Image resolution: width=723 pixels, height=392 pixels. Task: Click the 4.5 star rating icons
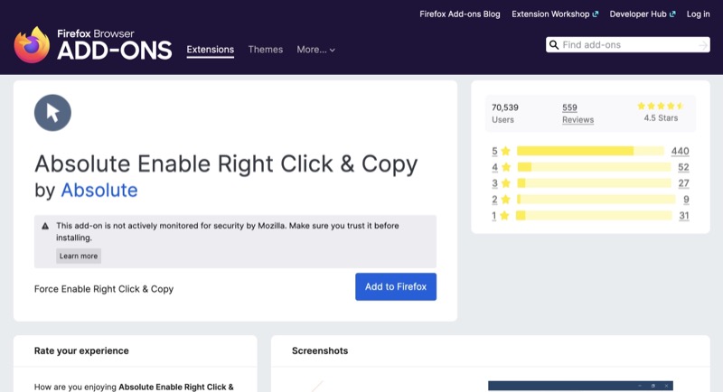coord(661,106)
